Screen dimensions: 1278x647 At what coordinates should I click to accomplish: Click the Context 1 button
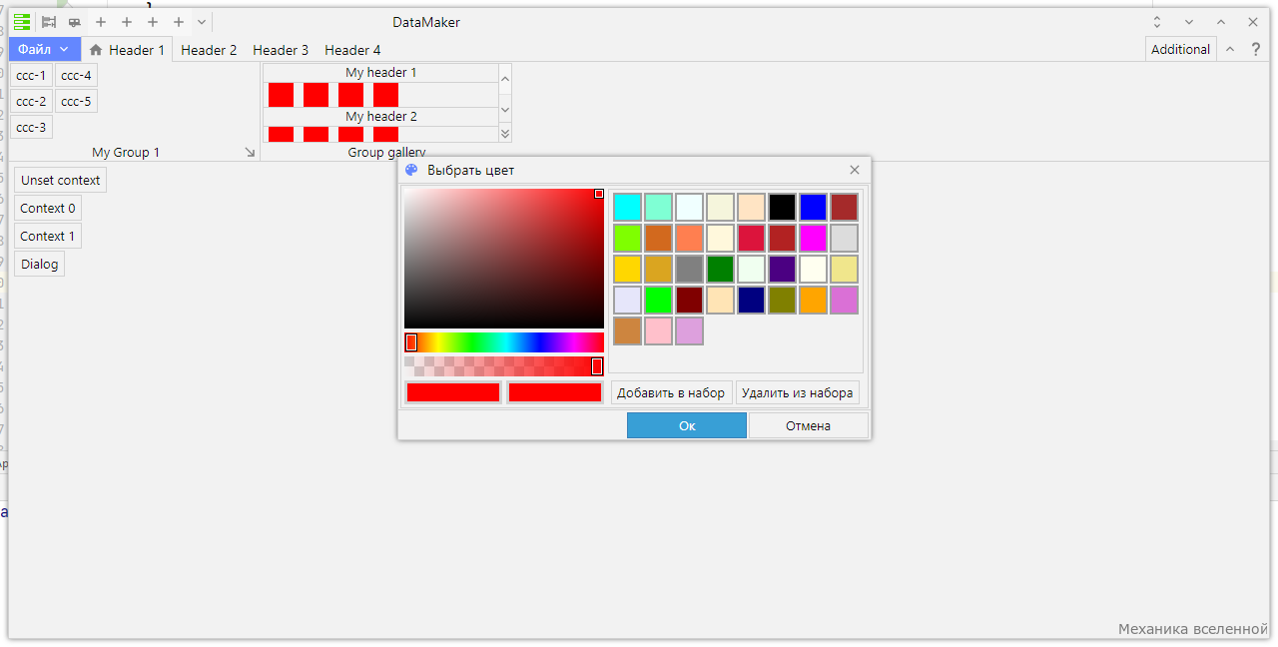[48, 236]
